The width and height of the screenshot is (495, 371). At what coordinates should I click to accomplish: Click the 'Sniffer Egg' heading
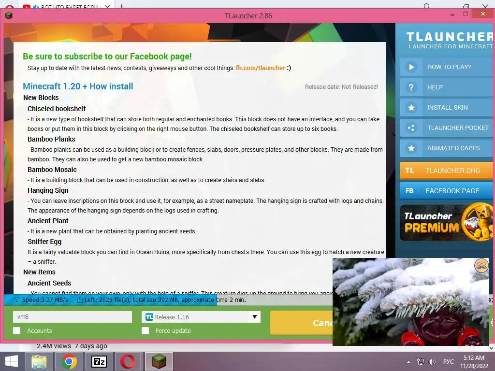pos(44,242)
